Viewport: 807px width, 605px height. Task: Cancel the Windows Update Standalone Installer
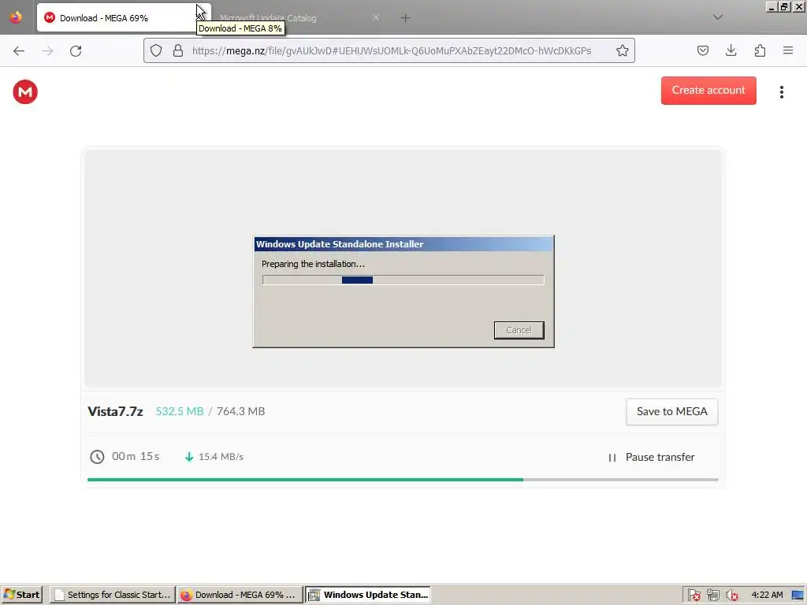[519, 330]
